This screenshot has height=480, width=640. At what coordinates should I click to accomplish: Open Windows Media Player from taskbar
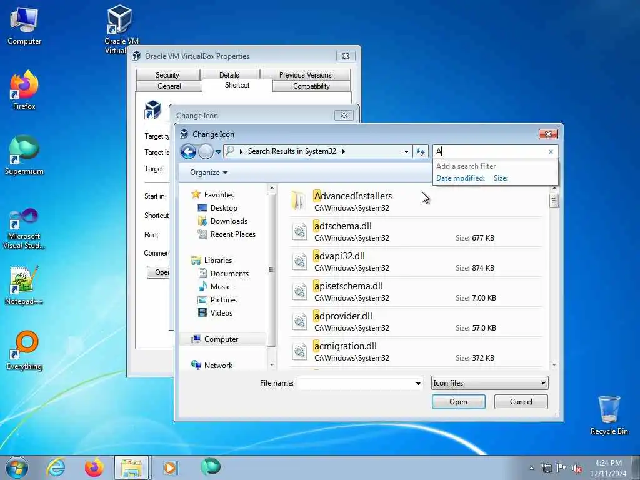170,467
